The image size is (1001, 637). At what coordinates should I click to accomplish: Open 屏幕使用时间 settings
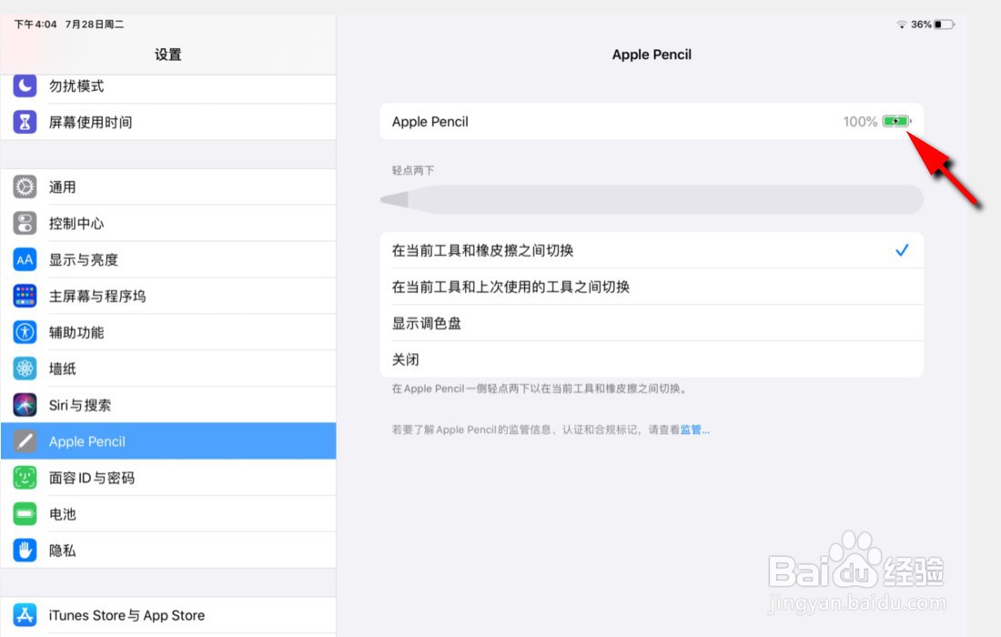[168, 122]
